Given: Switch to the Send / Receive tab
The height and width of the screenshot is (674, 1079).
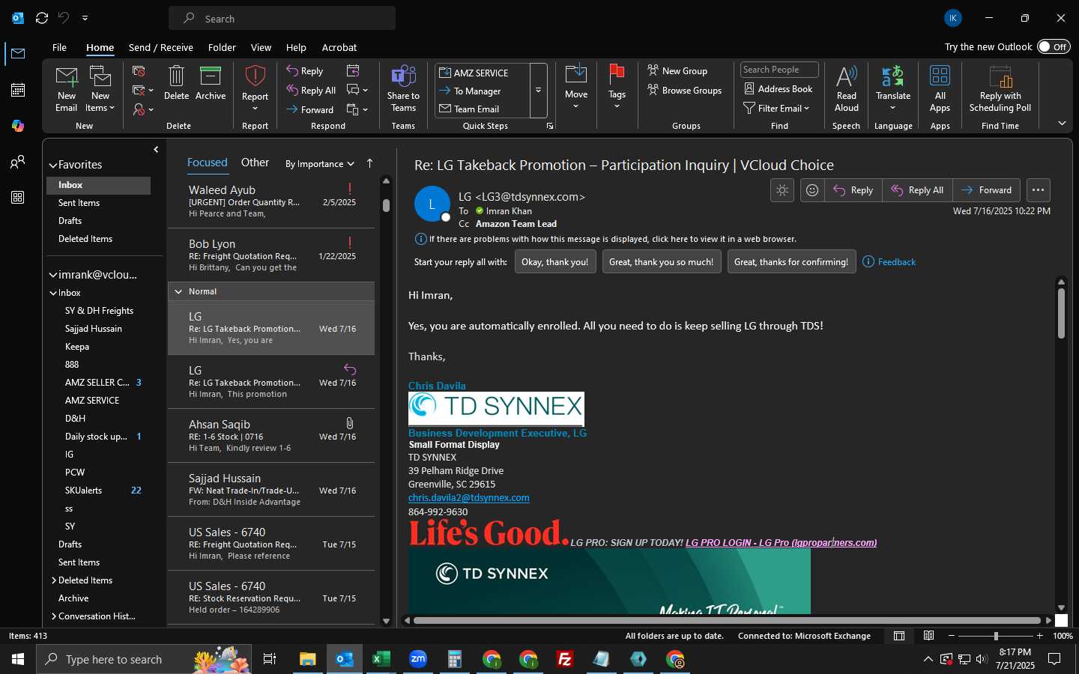Looking at the screenshot, I should click(161, 47).
